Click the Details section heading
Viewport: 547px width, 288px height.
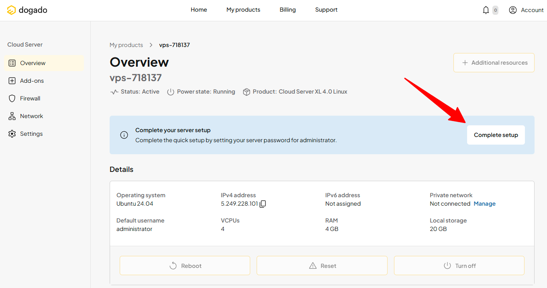[x=121, y=170]
